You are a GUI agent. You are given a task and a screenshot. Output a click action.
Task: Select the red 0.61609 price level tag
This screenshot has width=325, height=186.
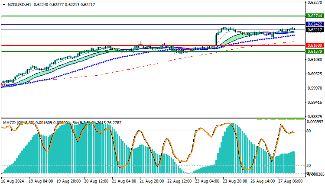point(315,45)
